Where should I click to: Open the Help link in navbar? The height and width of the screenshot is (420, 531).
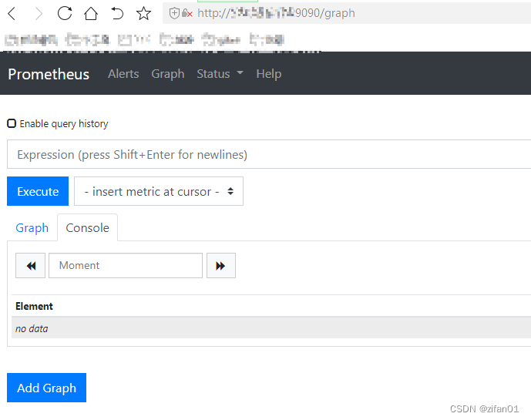tap(268, 74)
